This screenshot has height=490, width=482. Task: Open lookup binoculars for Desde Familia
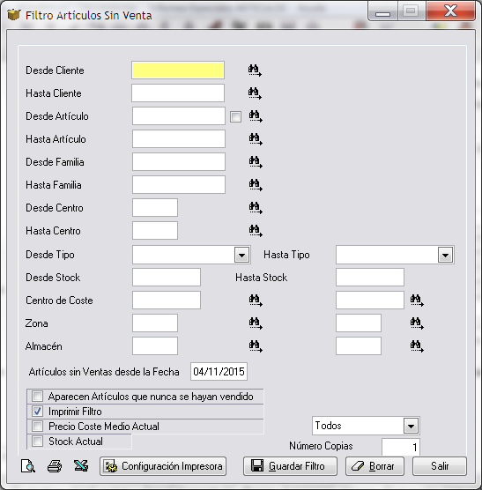pyautogui.click(x=256, y=162)
